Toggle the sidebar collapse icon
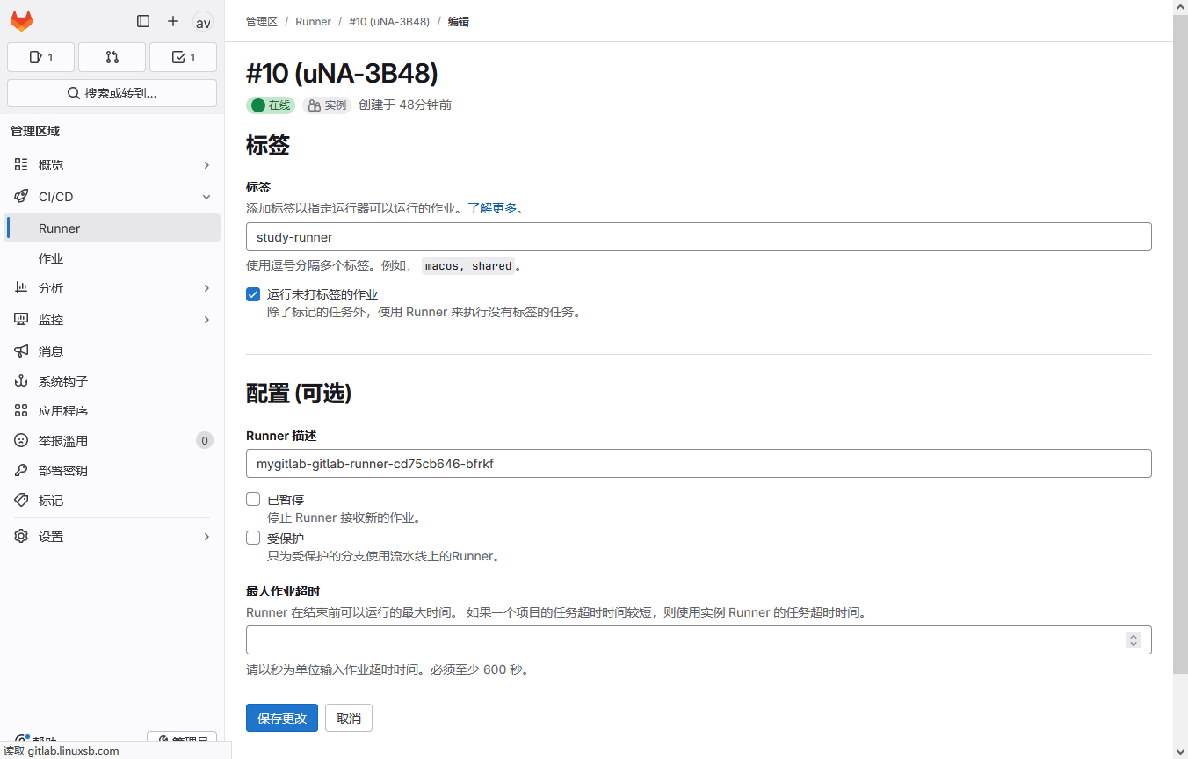Screen dimensions: 1188x759 [143, 21]
